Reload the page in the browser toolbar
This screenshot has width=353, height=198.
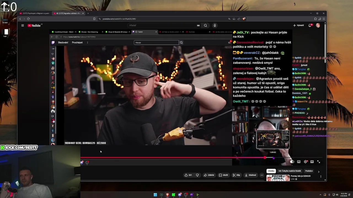click(28, 19)
